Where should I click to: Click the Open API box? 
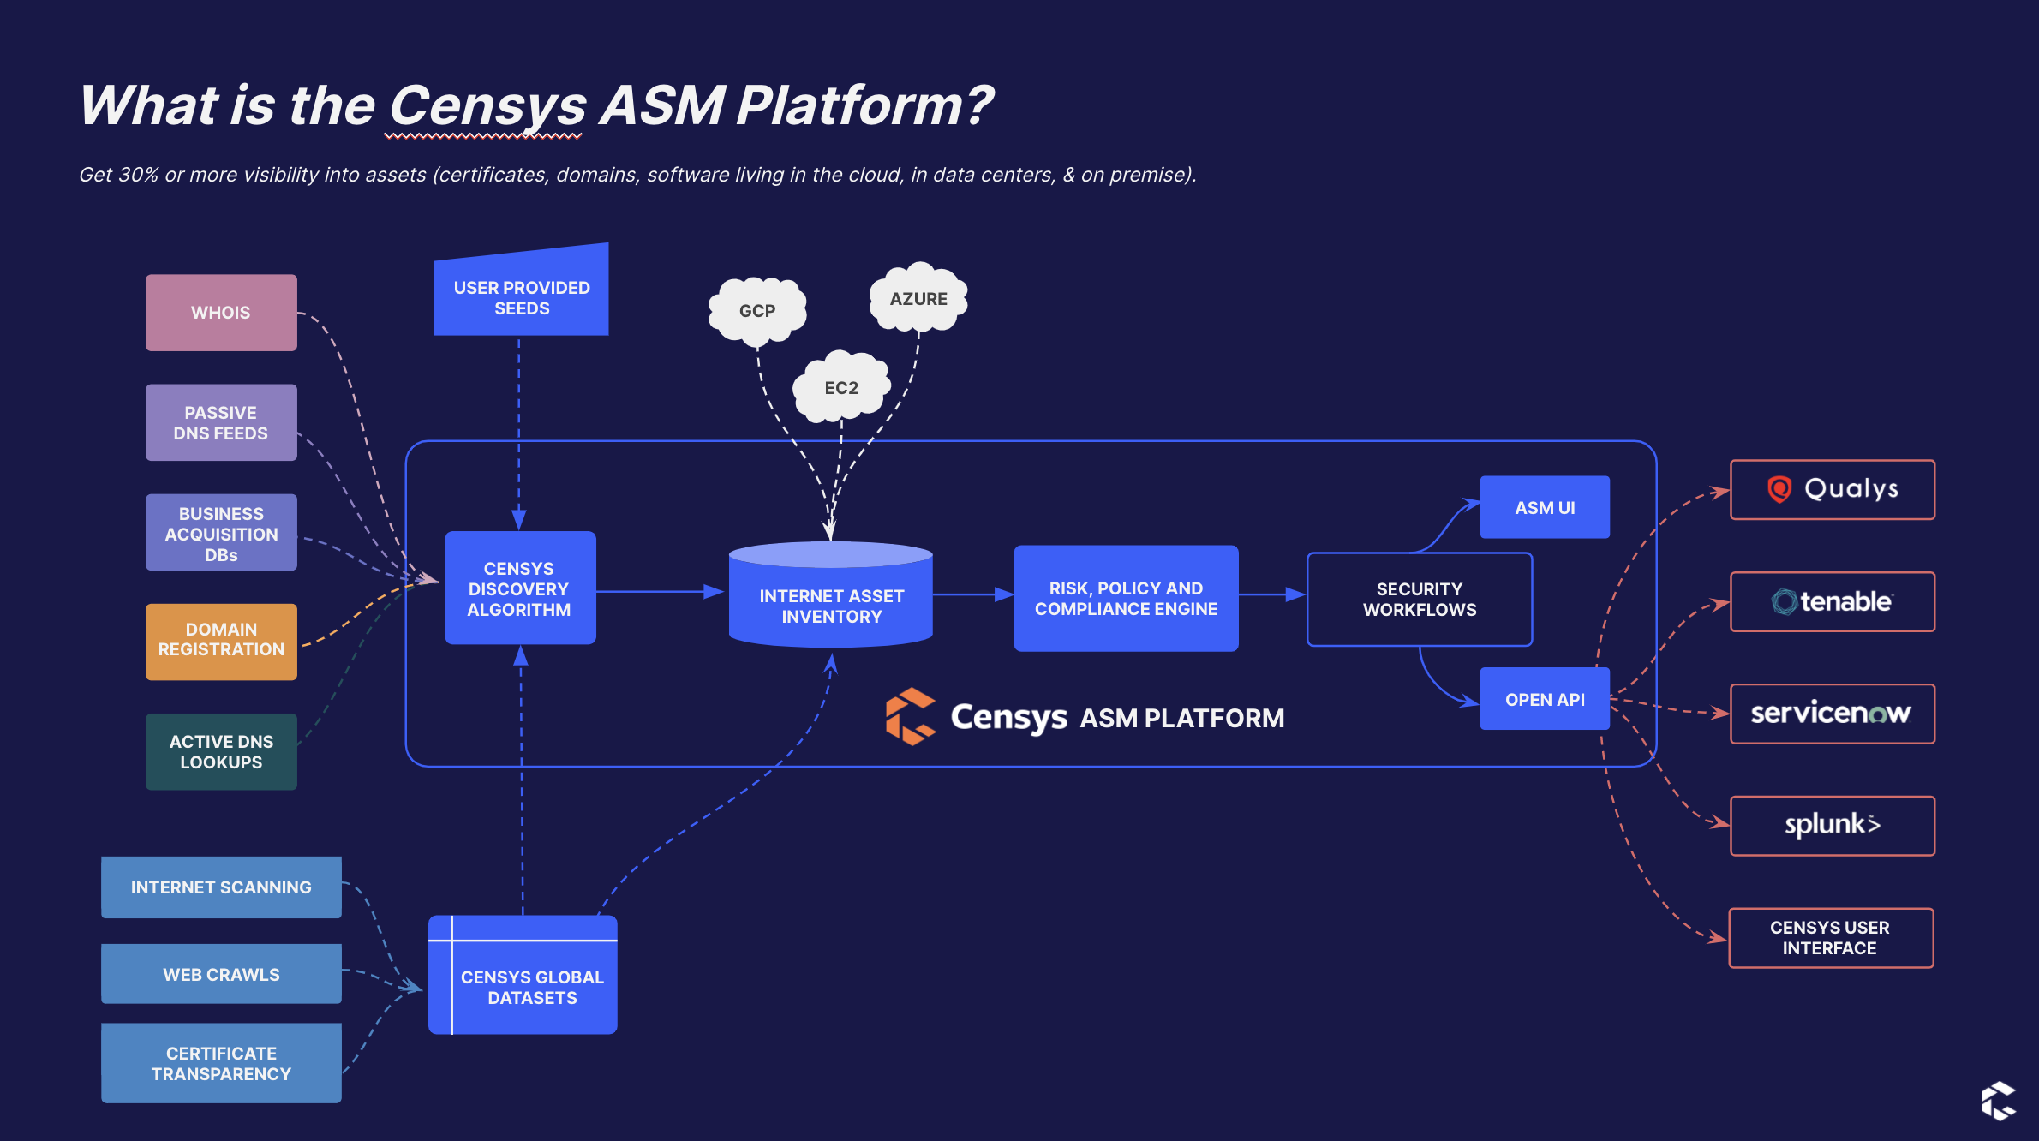click(x=1544, y=699)
